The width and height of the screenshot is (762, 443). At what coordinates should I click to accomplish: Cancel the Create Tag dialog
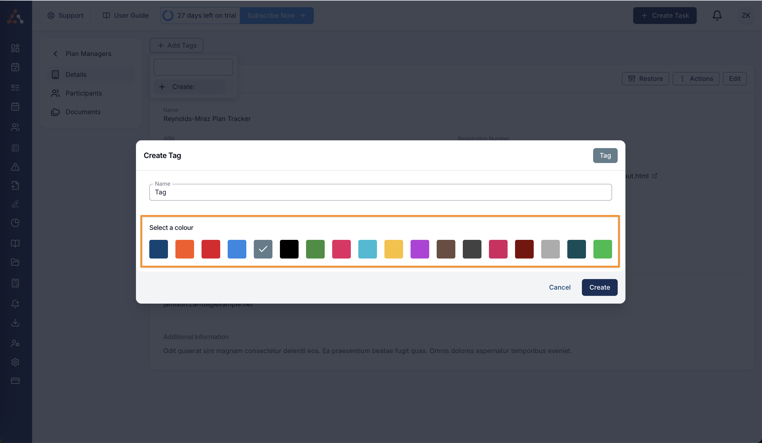560,287
